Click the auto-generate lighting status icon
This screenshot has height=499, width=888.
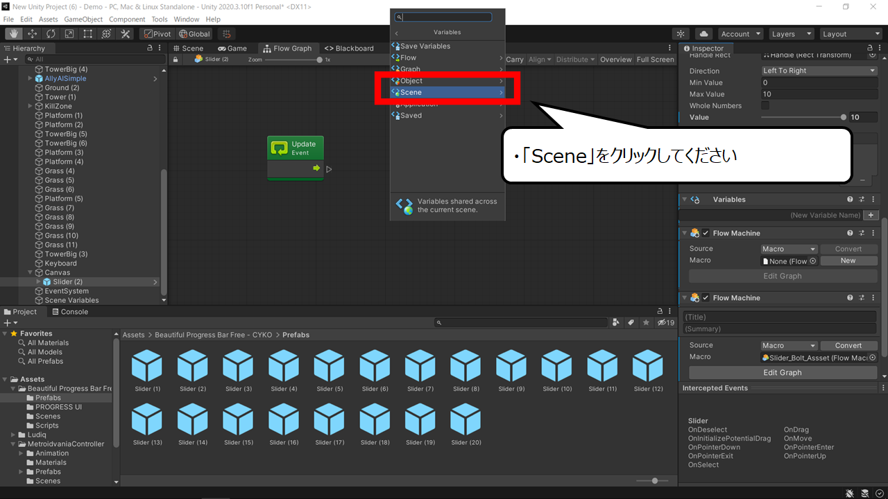865,493
